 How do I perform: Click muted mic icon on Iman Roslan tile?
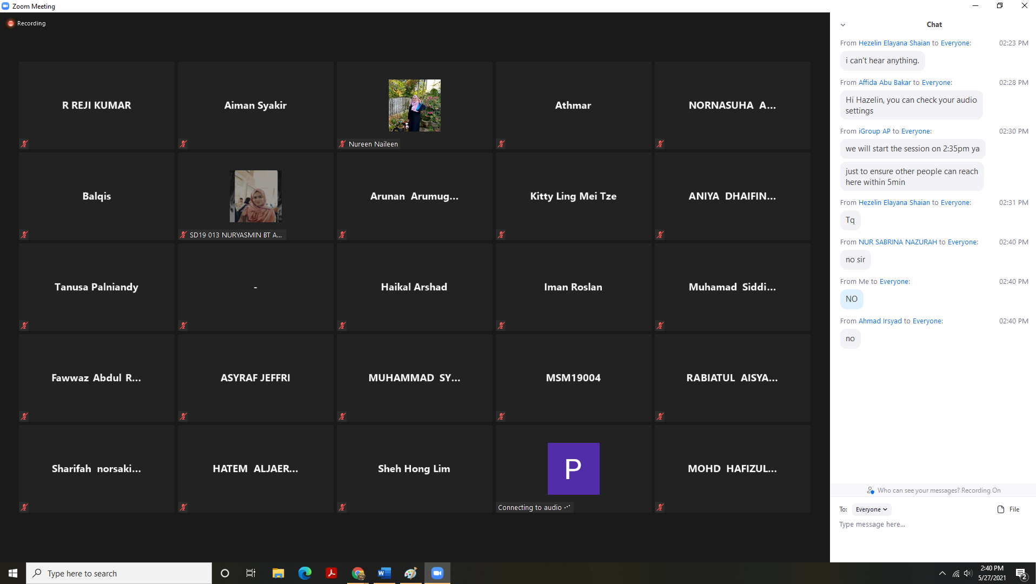point(501,326)
